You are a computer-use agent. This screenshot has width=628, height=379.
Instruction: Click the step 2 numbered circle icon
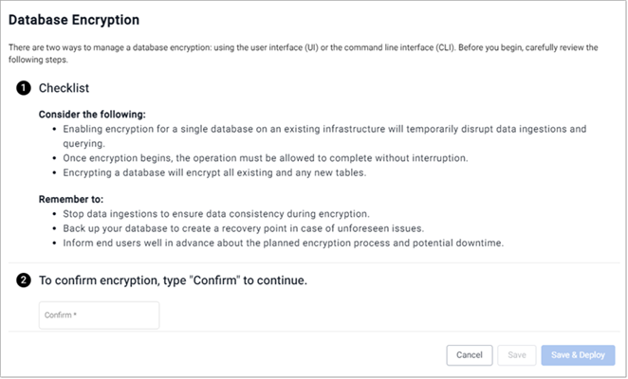click(x=22, y=280)
